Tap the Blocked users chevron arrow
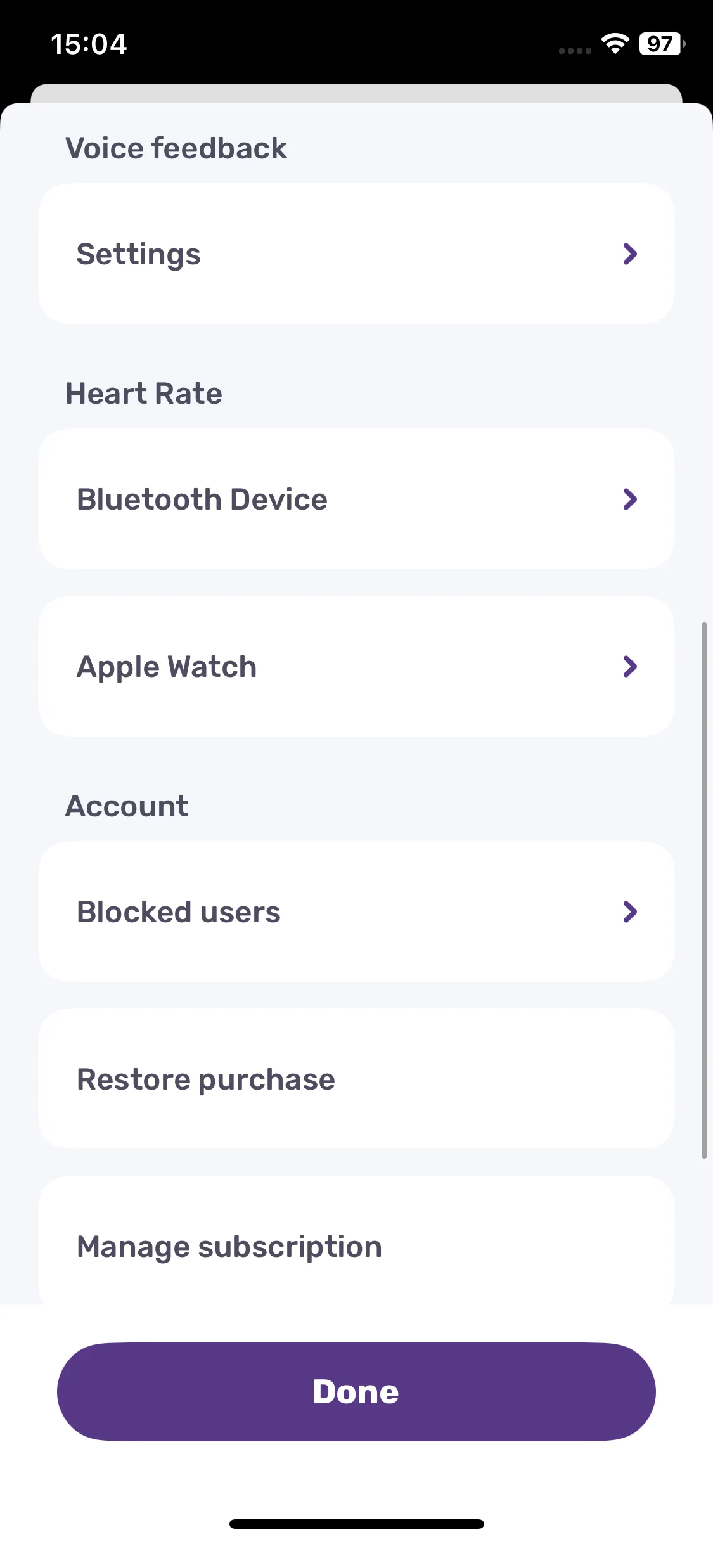Screen dimensions: 713x1544 pyautogui.click(x=629, y=912)
